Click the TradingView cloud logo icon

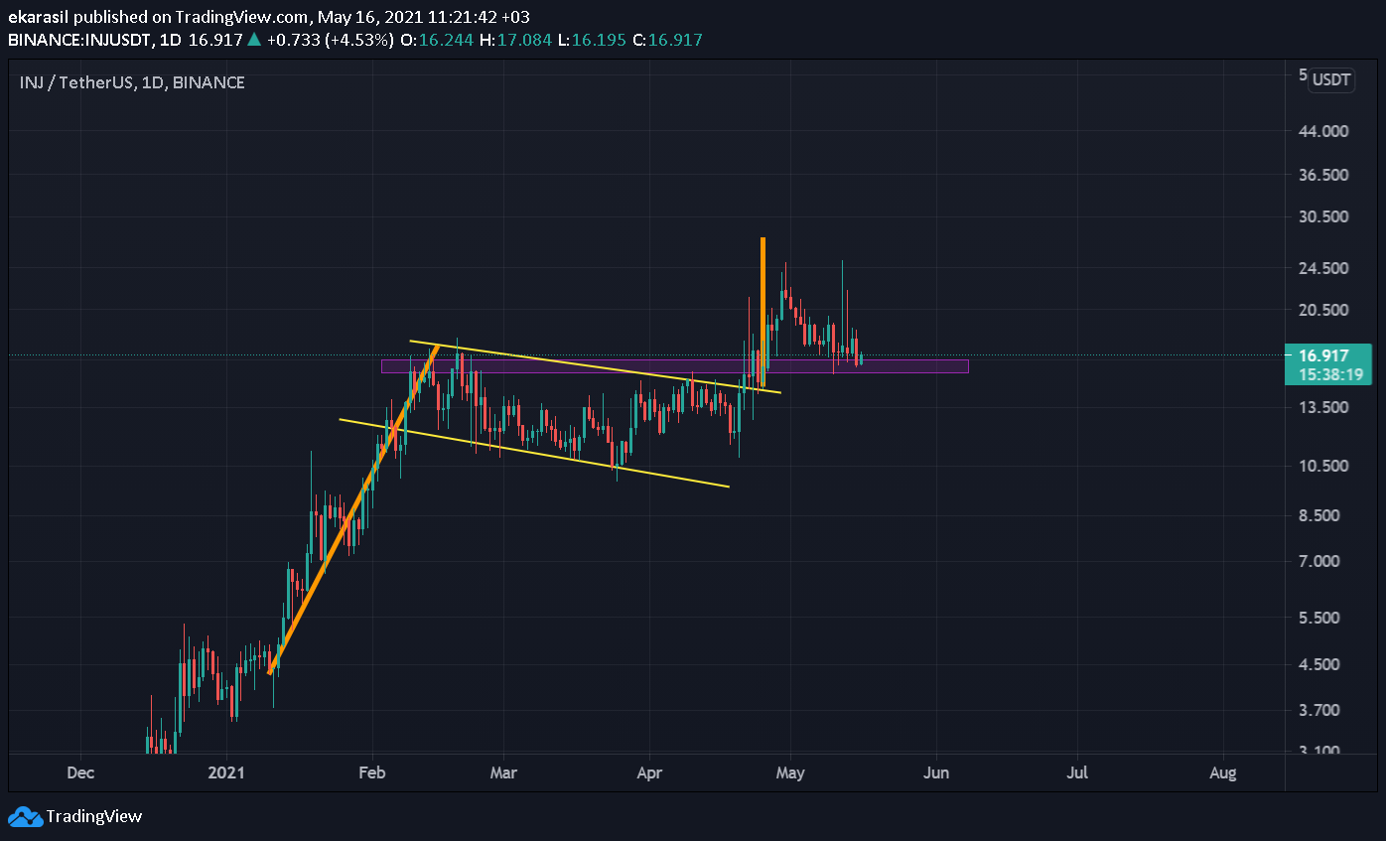25,816
